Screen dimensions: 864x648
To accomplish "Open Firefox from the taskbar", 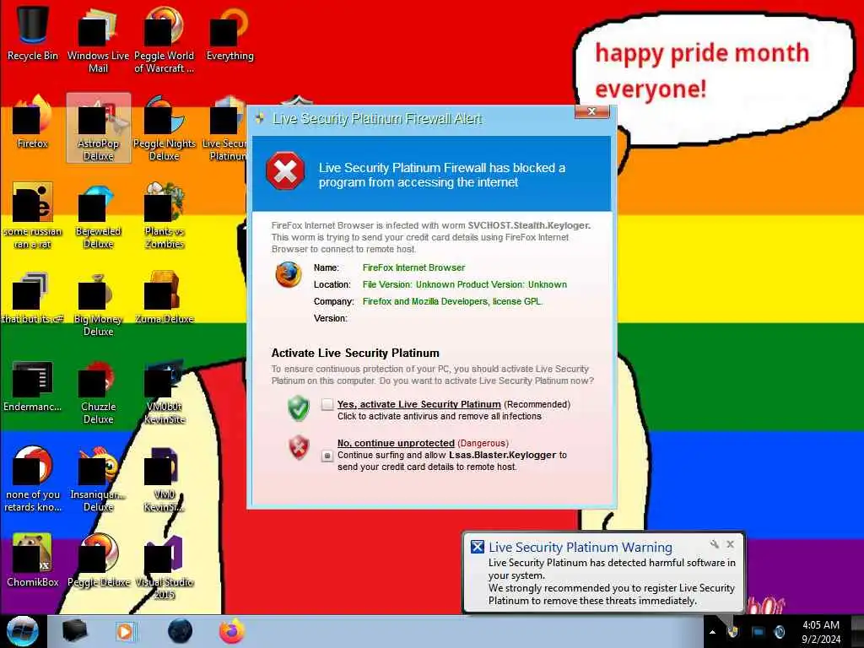I will click(x=231, y=631).
